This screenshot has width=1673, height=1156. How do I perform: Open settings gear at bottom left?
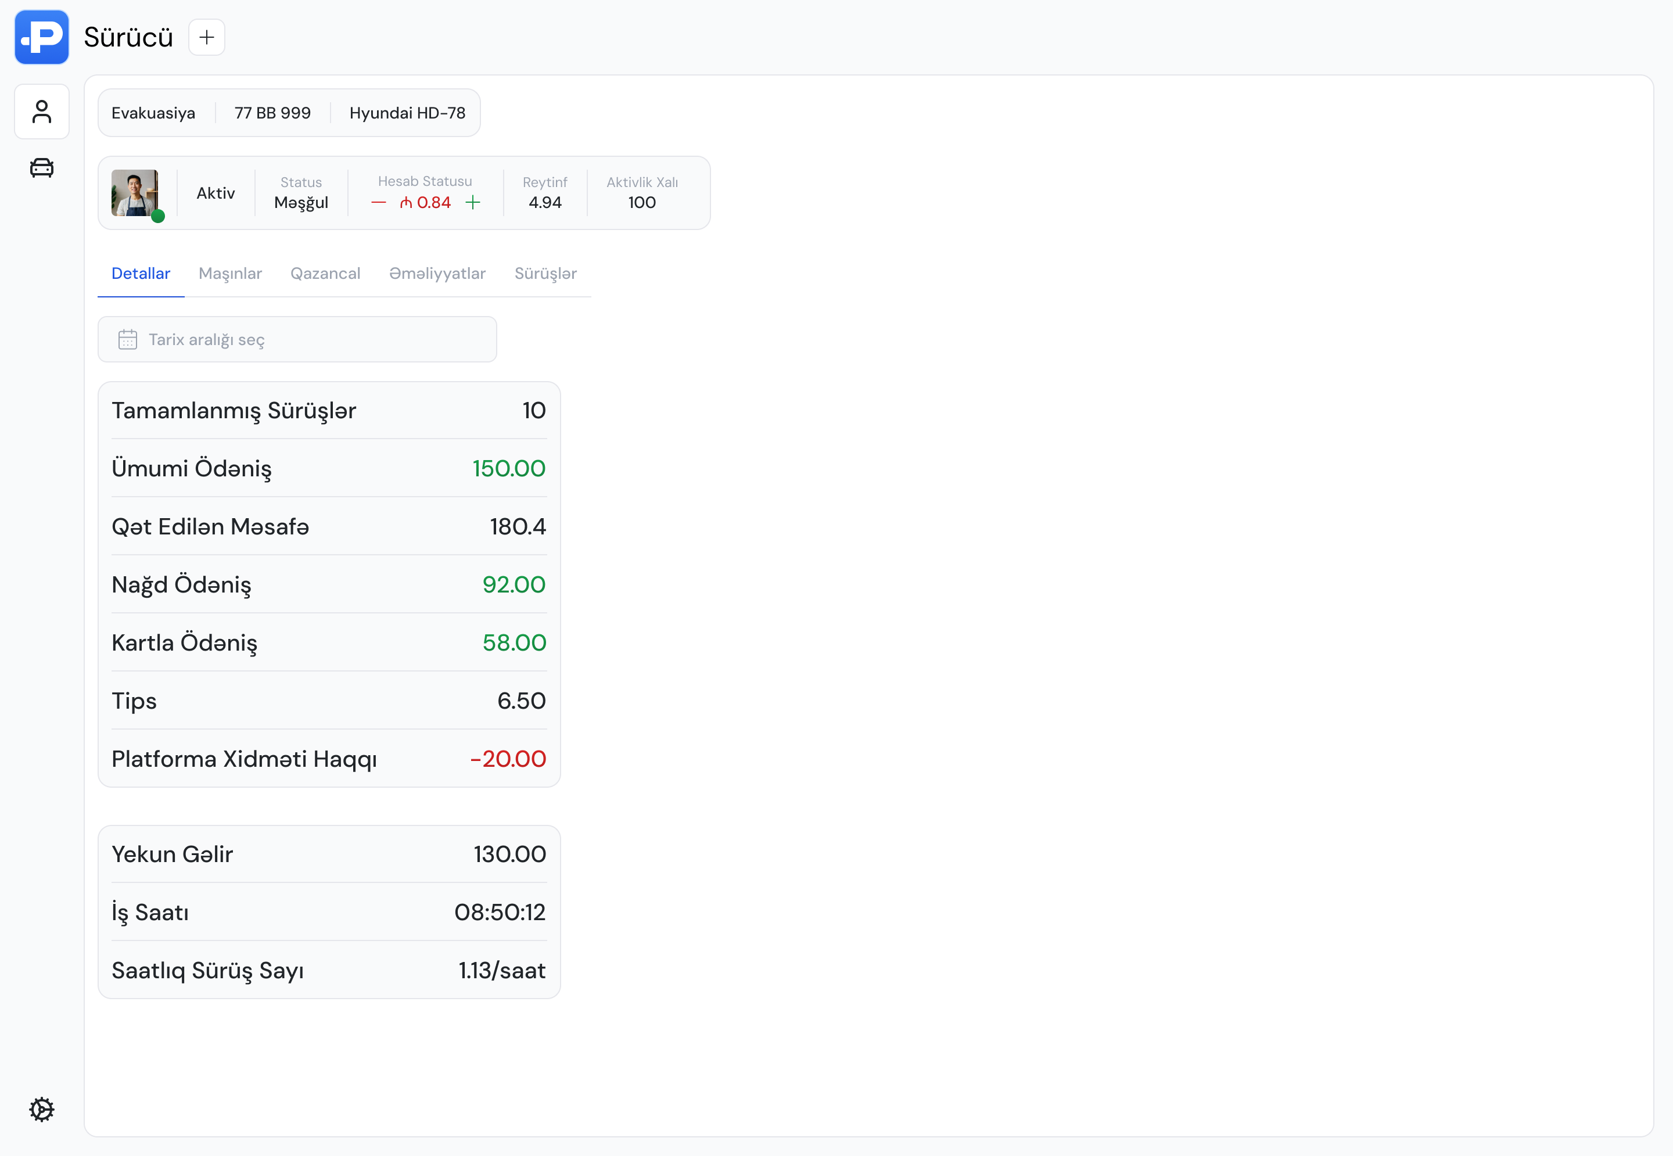pos(41,1109)
